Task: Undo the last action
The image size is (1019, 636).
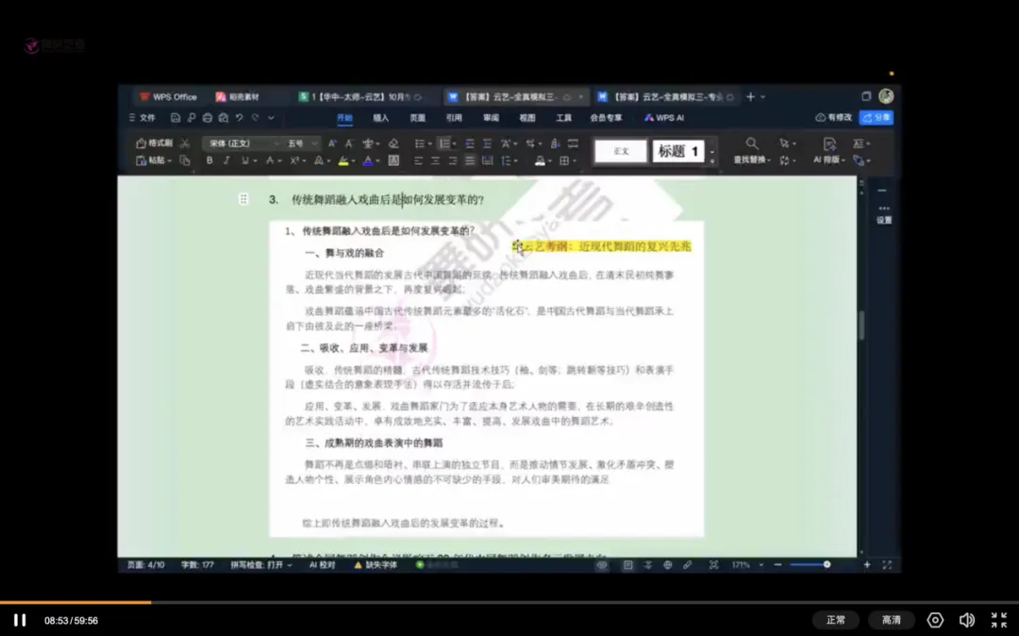Action: click(x=239, y=118)
